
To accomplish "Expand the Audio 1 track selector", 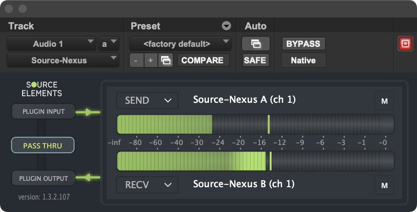I will 52,44.
